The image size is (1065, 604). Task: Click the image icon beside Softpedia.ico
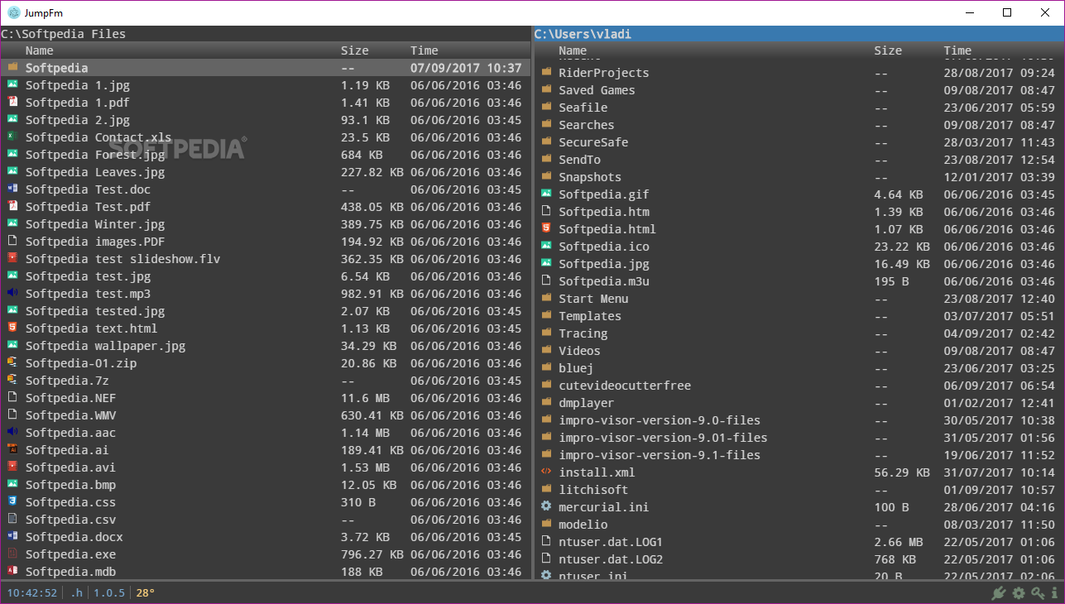pyautogui.click(x=546, y=246)
